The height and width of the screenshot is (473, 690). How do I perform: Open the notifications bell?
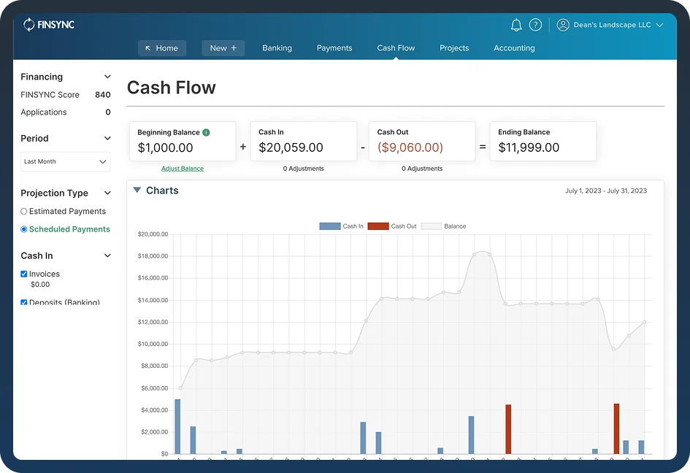[516, 24]
